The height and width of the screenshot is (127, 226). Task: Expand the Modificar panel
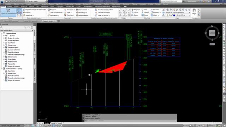148,18
